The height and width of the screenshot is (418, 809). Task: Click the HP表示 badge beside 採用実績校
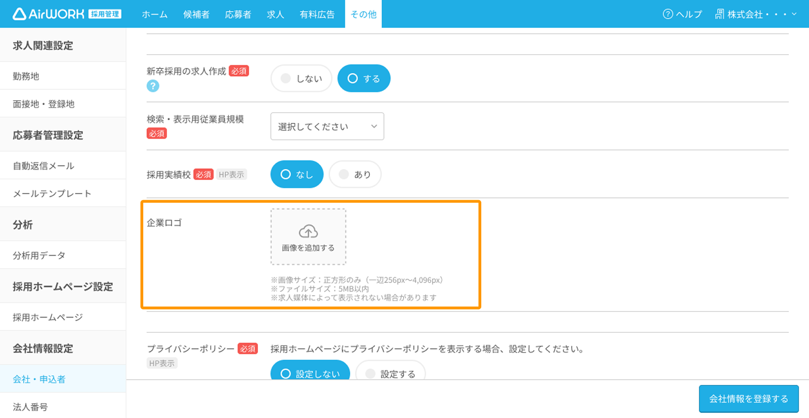(232, 175)
